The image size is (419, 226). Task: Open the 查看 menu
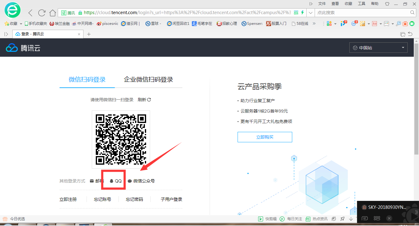[335, 4]
